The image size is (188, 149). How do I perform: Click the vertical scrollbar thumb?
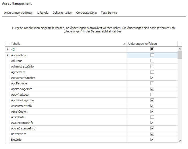click(180, 55)
